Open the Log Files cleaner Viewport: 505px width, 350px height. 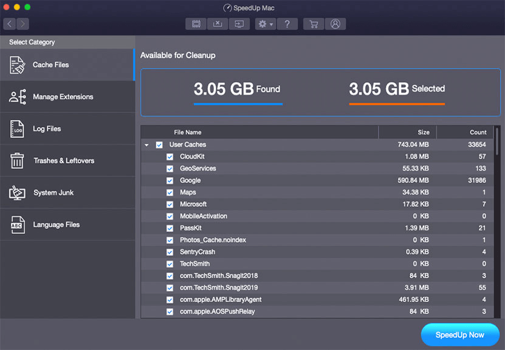pos(46,129)
